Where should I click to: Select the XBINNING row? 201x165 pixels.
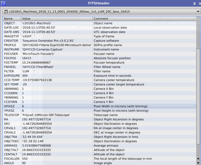[99, 89]
